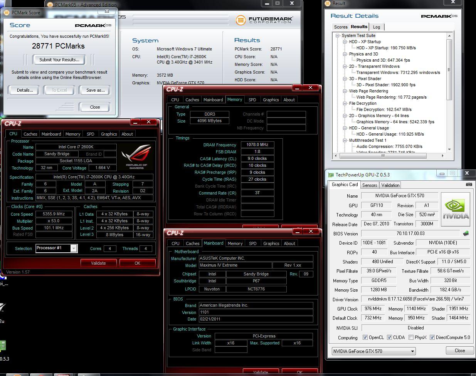The height and width of the screenshot is (376, 476).
Task: Click the GPU Clock field showing 976 MHz
Action: (373, 309)
